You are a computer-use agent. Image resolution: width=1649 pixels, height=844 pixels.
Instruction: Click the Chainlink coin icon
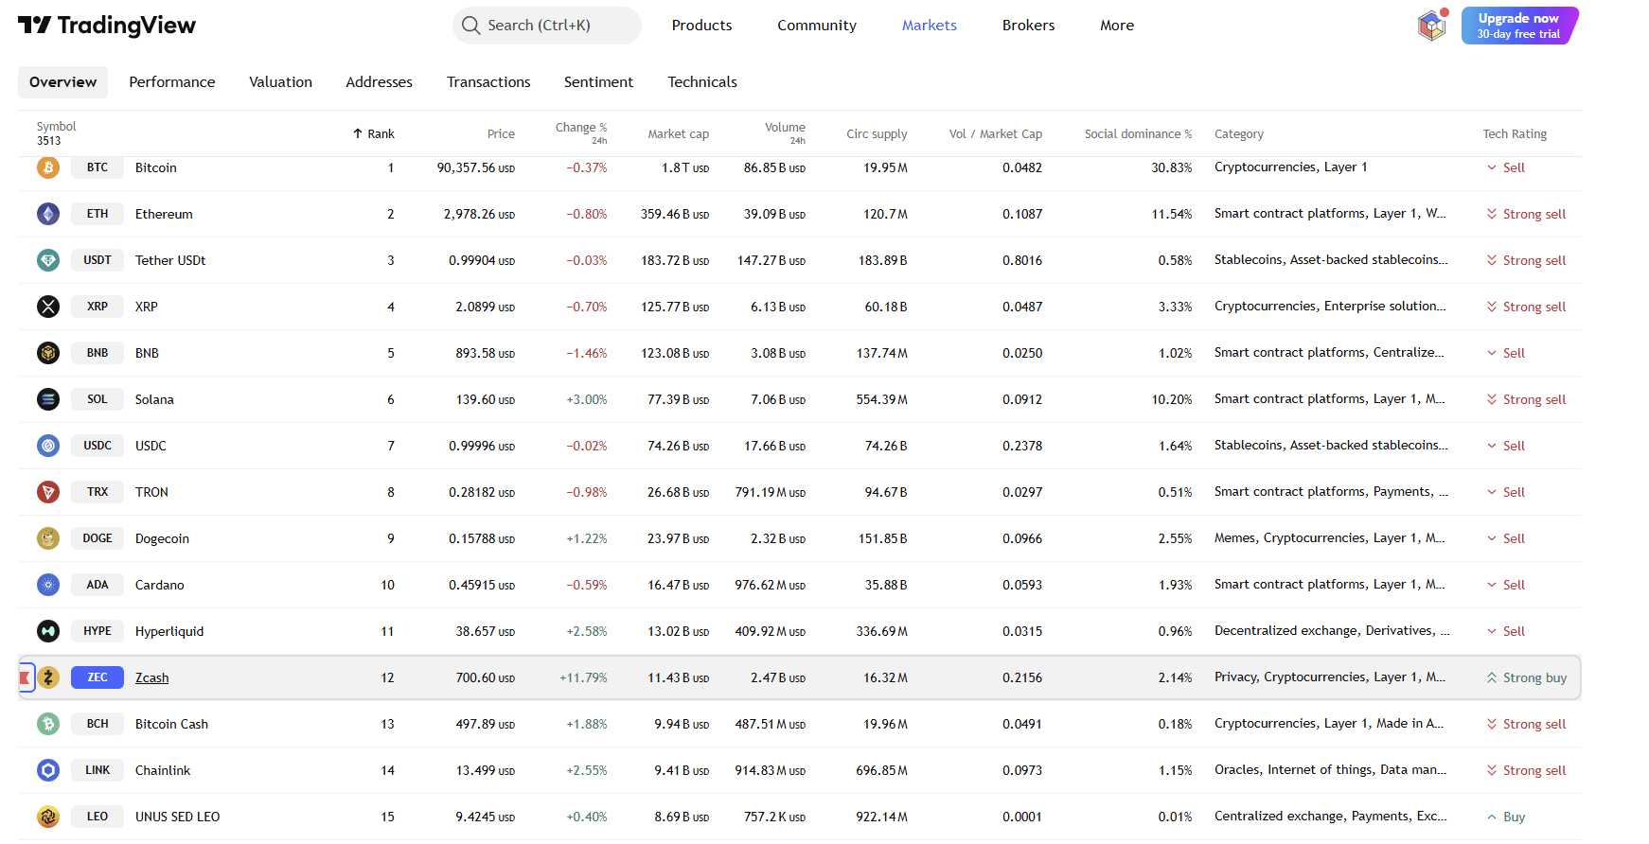pos(48,770)
